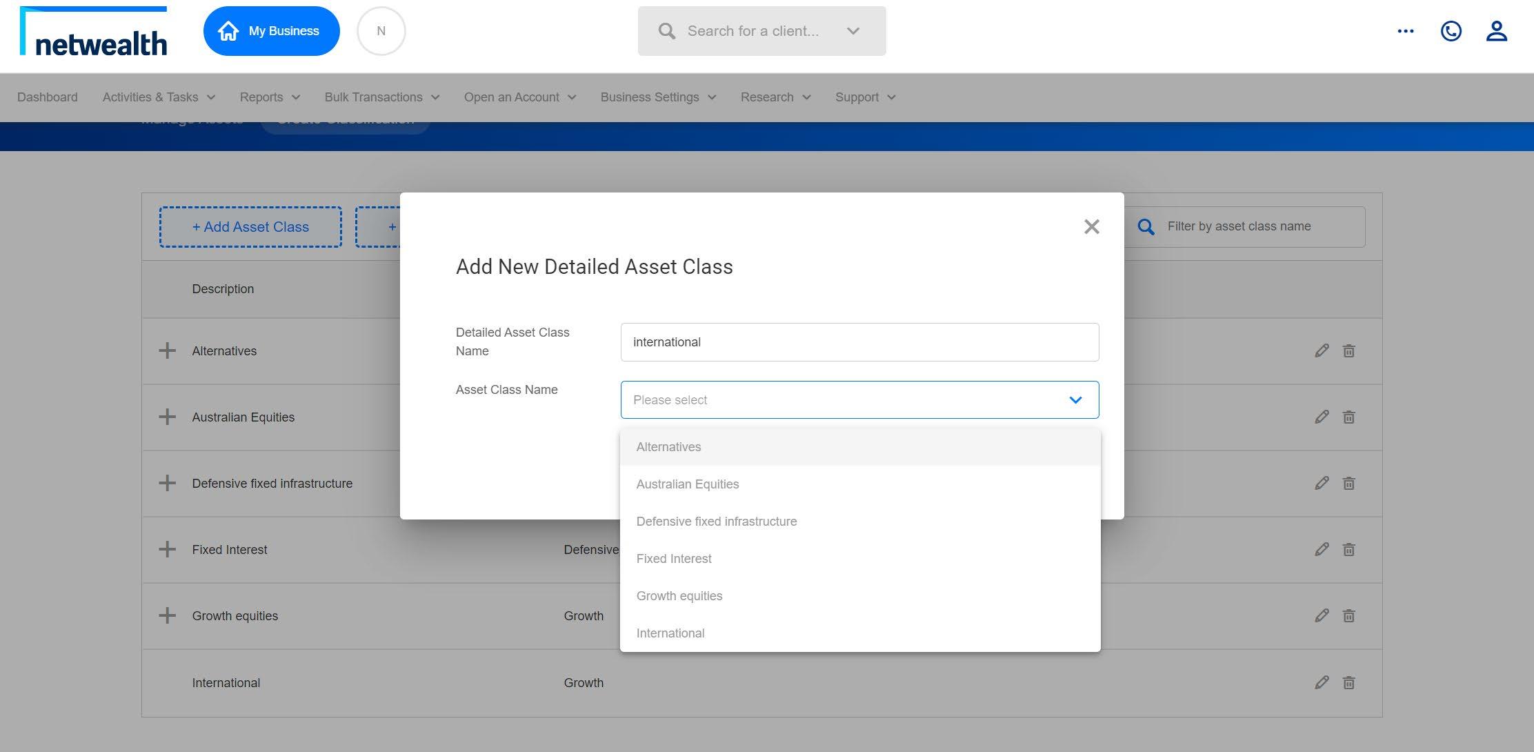Expand the Growth equities row
The height and width of the screenshot is (752, 1534).
tap(167, 615)
